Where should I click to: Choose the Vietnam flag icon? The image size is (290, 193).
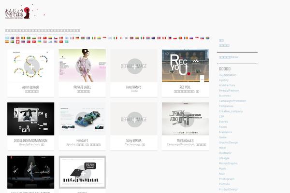point(61,42)
